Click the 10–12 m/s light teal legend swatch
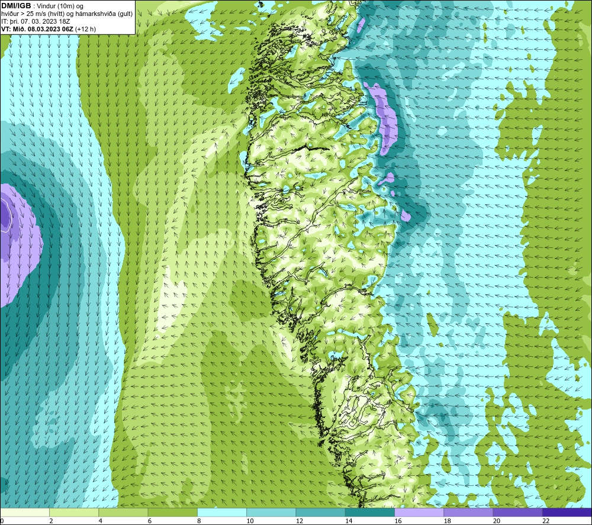Screen dimensions: 592x525 coord(271,512)
